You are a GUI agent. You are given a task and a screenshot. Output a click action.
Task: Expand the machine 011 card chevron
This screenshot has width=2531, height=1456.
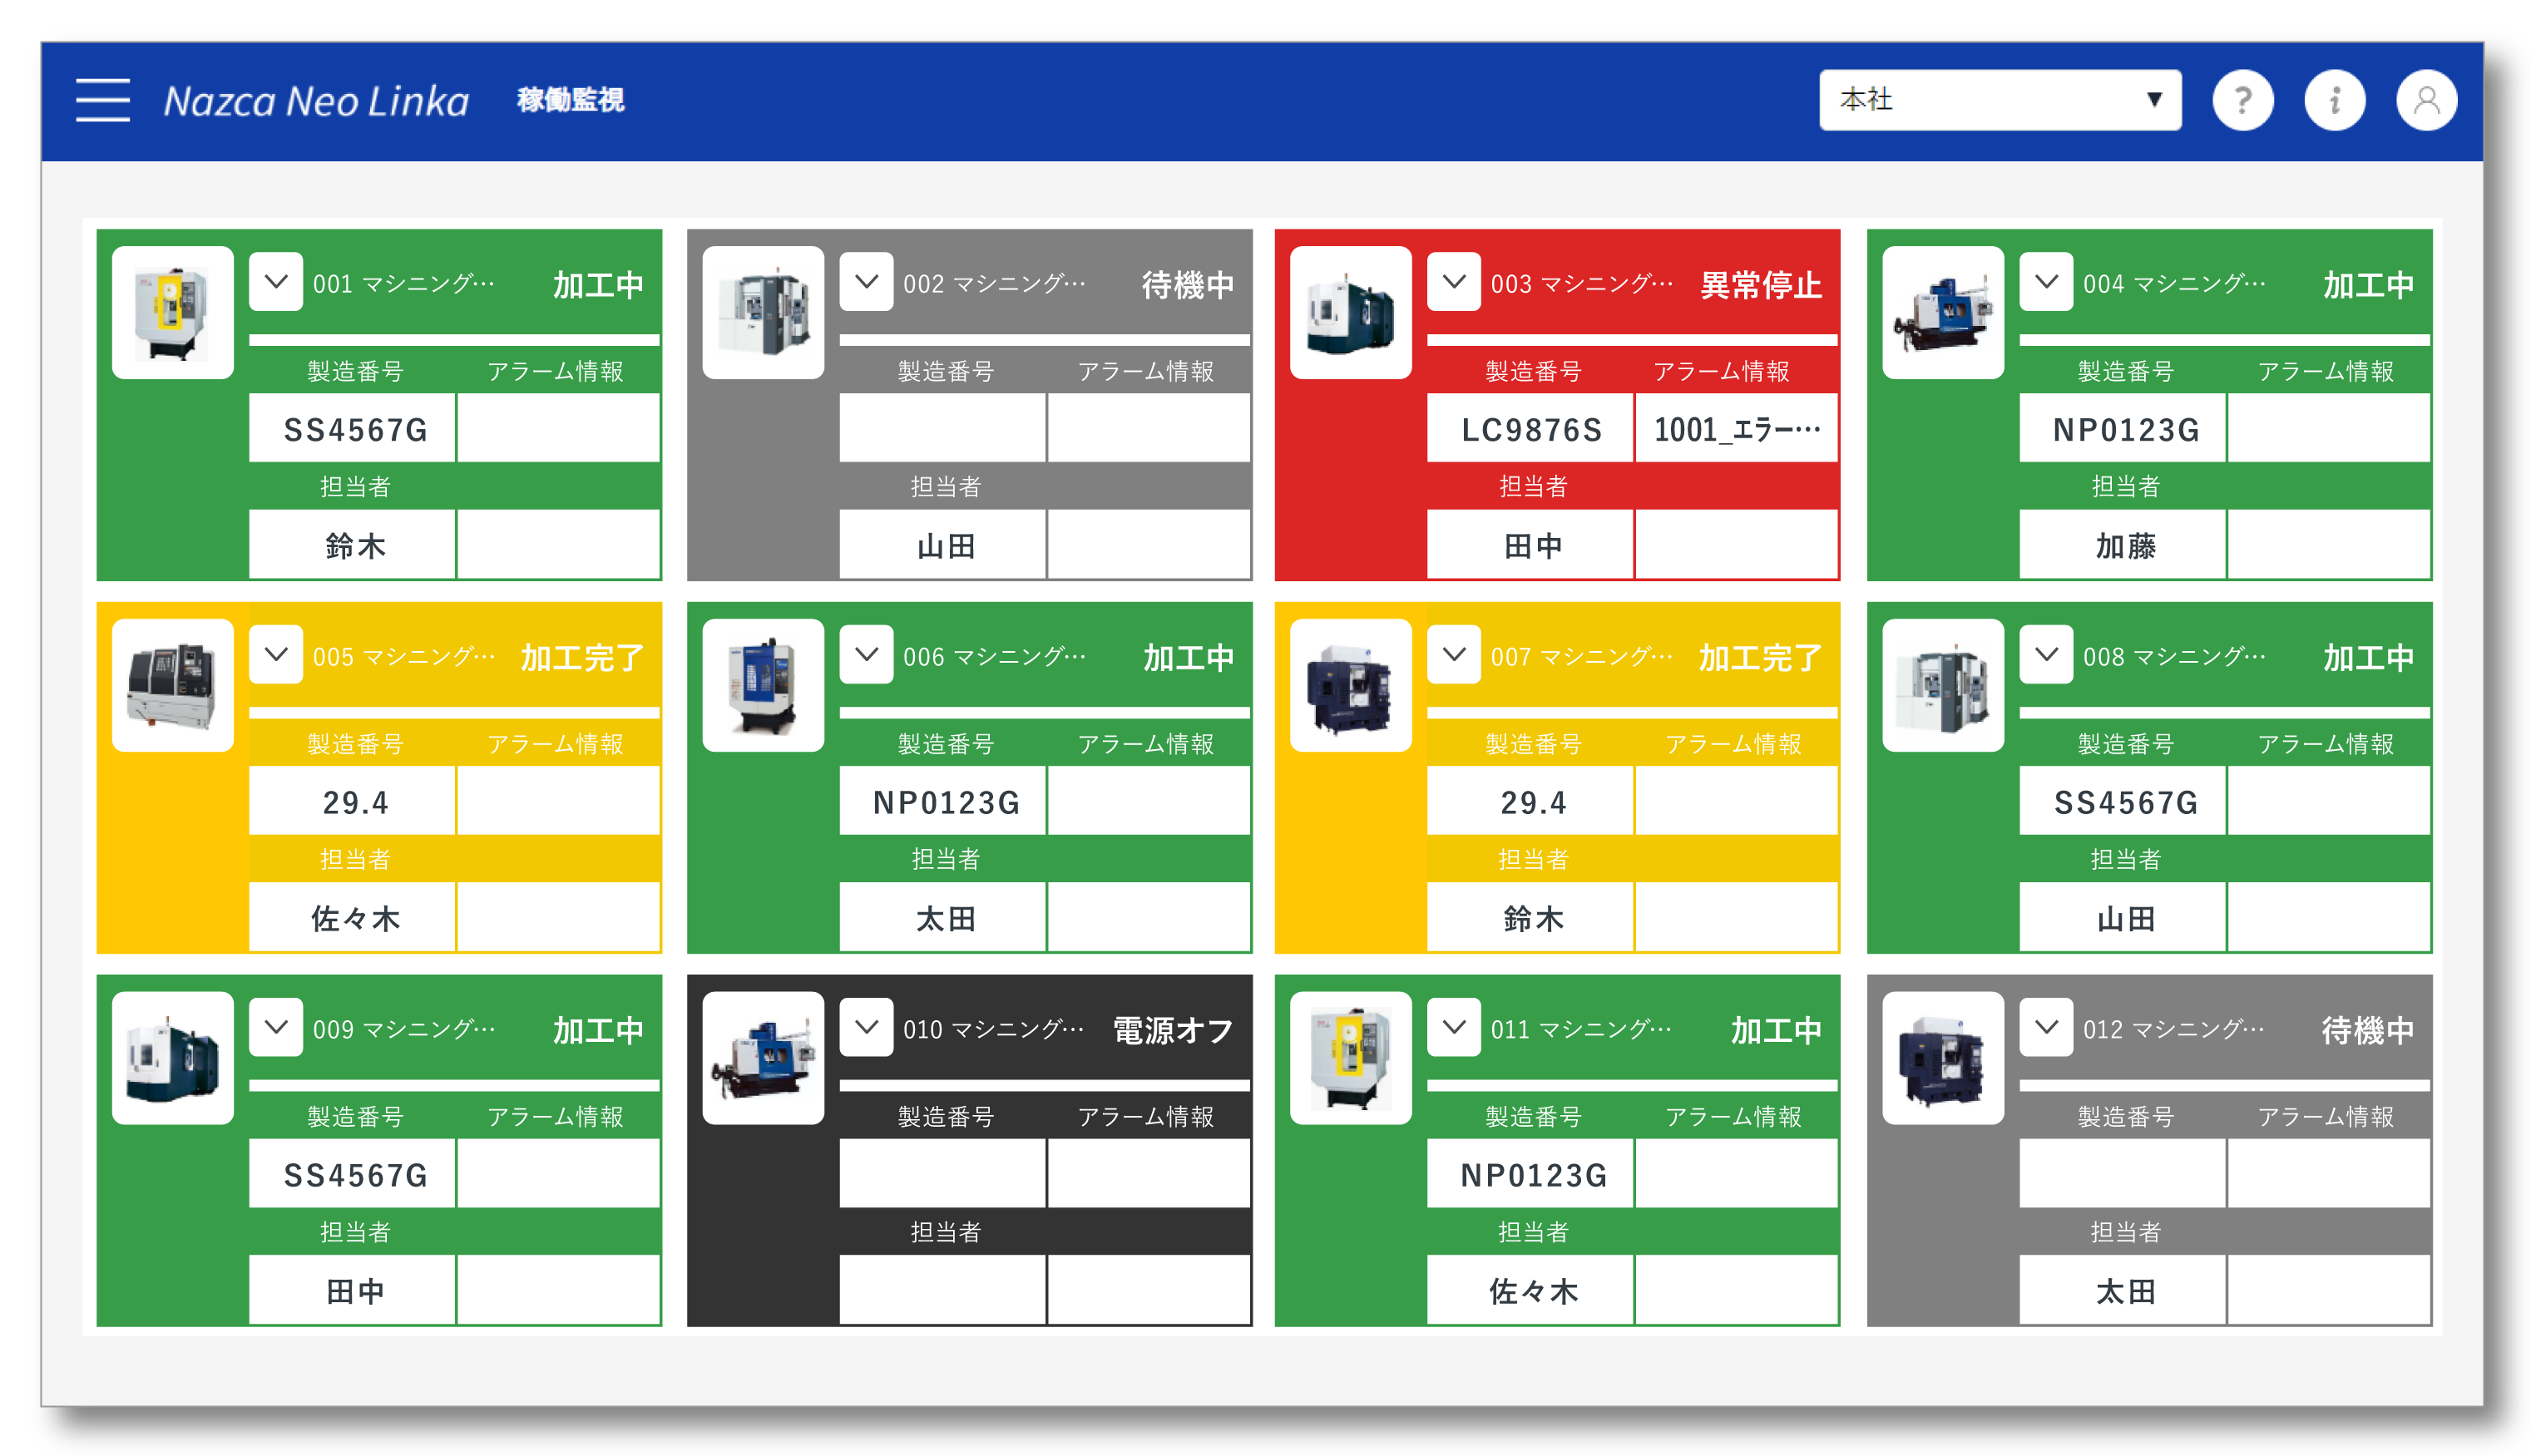click(1454, 1028)
